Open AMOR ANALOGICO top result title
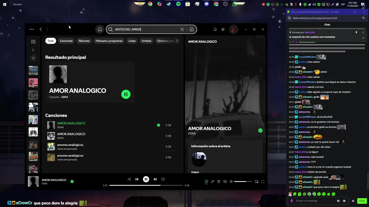This screenshot has width=369, height=207. [78, 91]
